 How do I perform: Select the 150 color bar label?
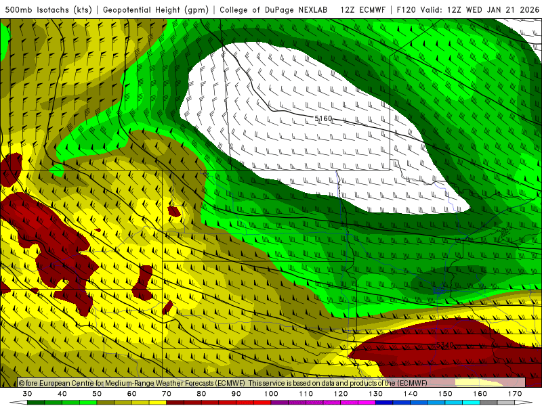pos(445,394)
